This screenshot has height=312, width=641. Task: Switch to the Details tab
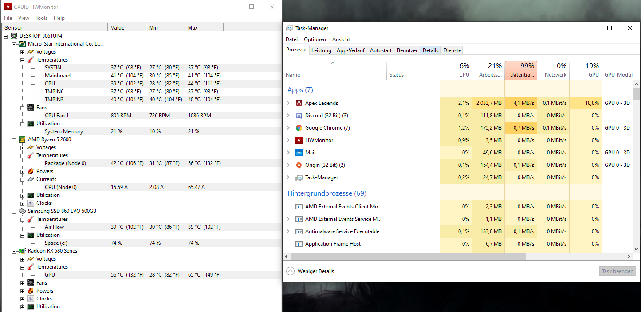click(430, 50)
